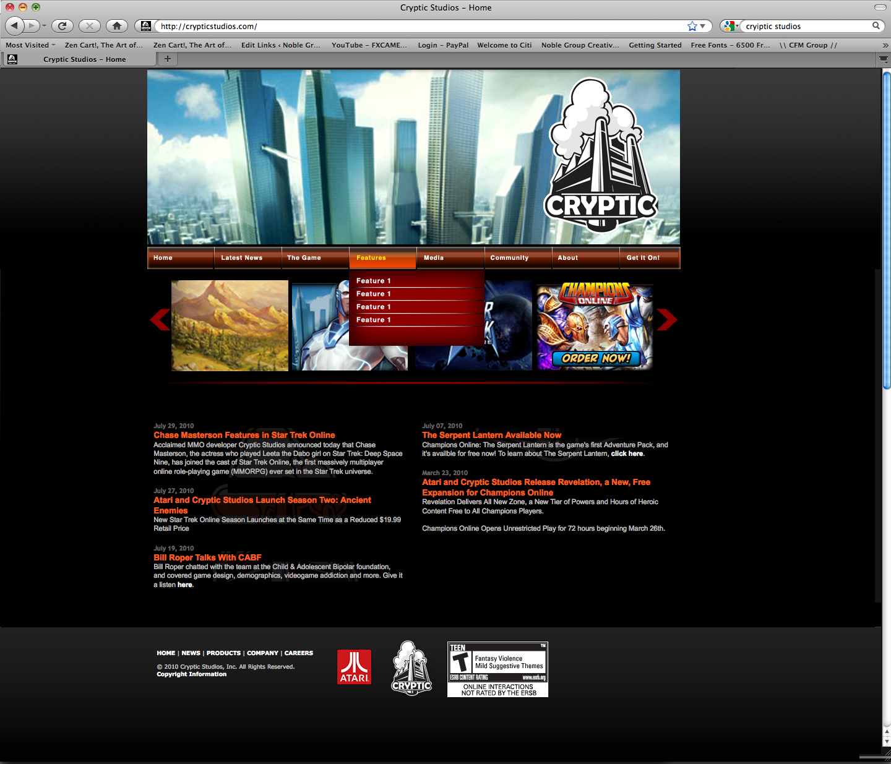The width and height of the screenshot is (891, 764).
Task: Click the footer NEWS link
Action: [x=191, y=653]
